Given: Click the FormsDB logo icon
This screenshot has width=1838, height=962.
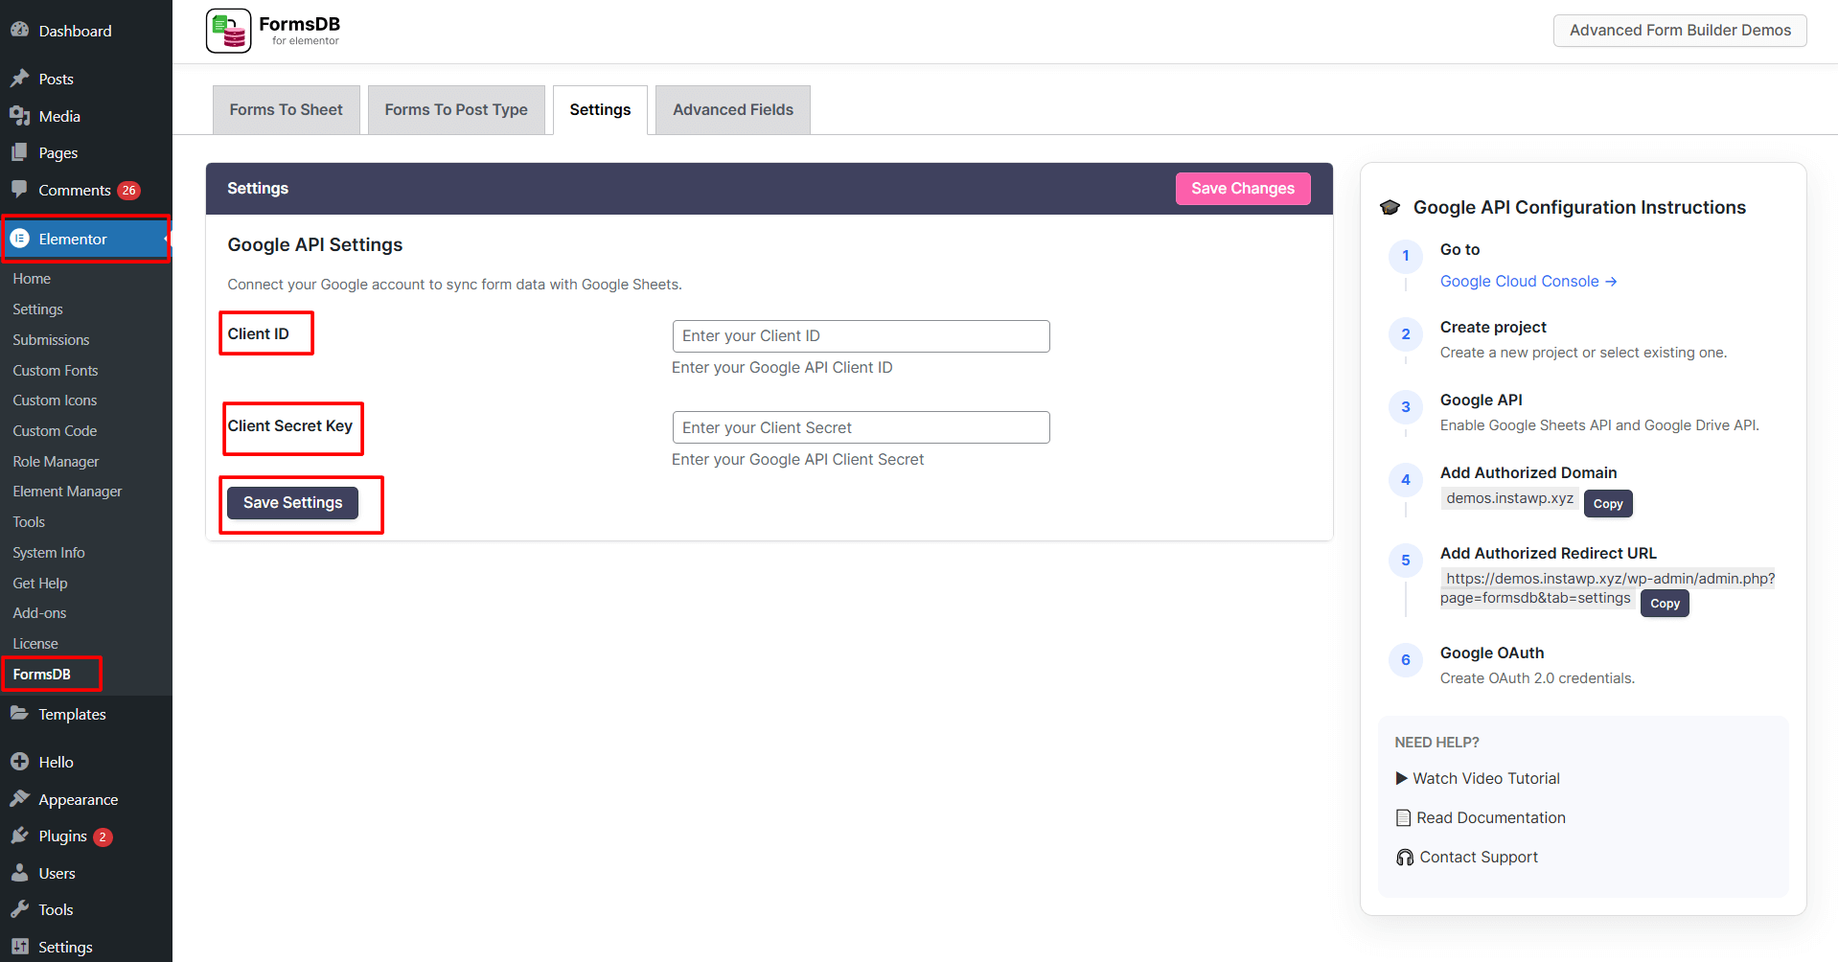Looking at the screenshot, I should coord(228,31).
